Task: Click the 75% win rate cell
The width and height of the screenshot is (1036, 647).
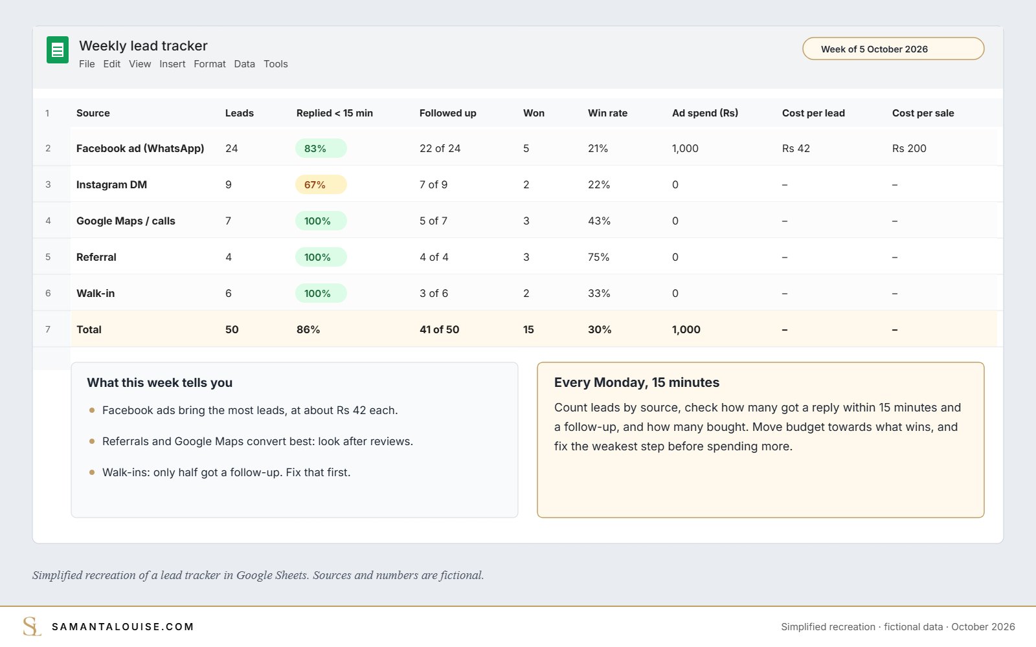Action: pyautogui.click(x=599, y=257)
